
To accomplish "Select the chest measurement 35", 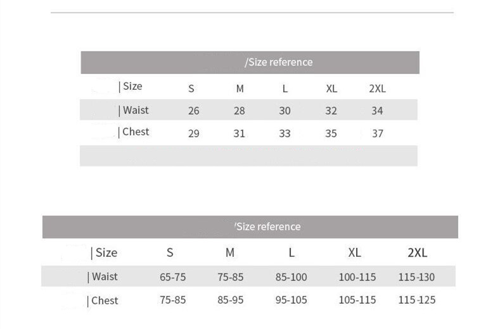I will (331, 133).
